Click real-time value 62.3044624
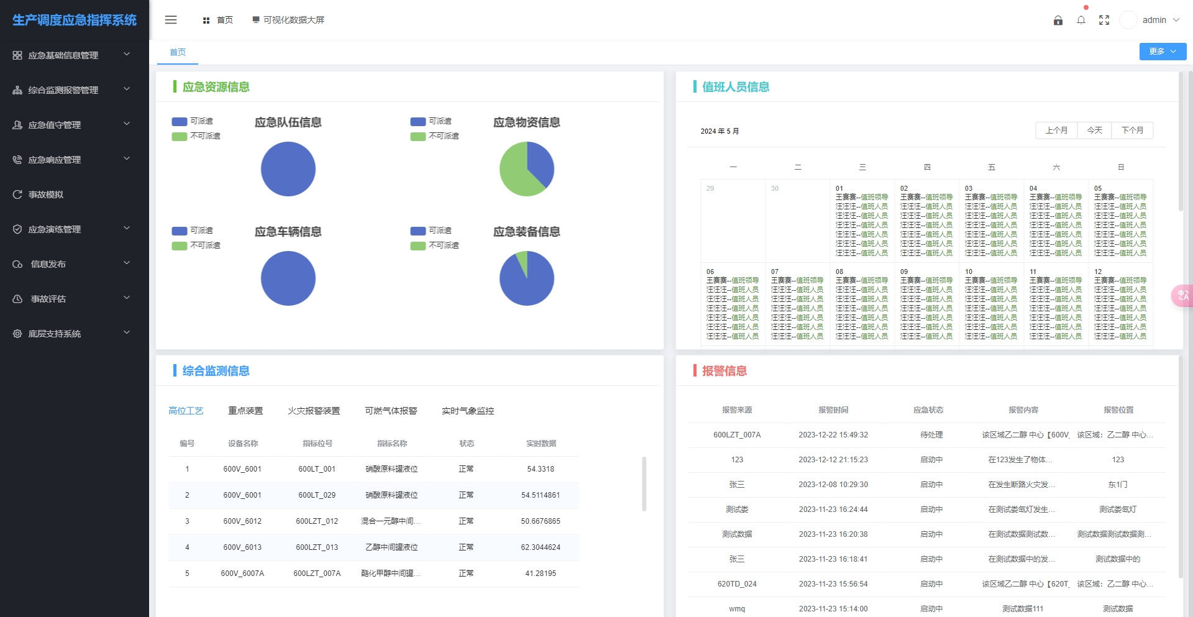The image size is (1193, 617). (541, 547)
